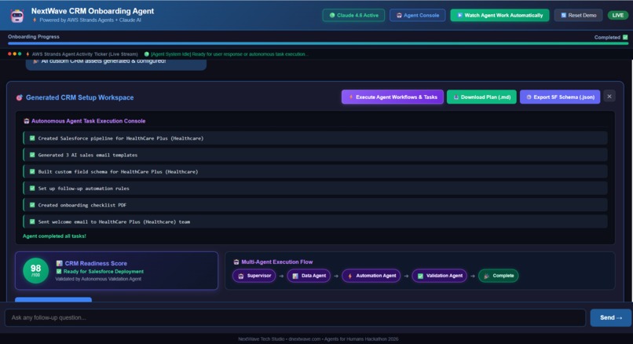Click the red dot in activity ticker
Screen dimensions: 633x344
(9, 53)
